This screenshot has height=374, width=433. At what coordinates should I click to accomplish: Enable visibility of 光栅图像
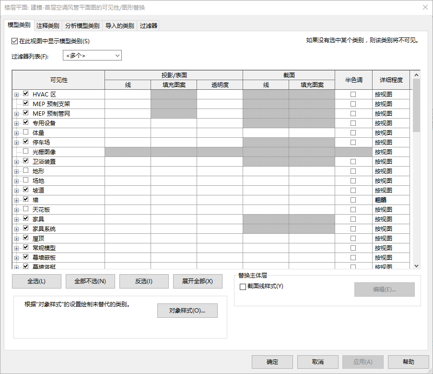coord(26,151)
